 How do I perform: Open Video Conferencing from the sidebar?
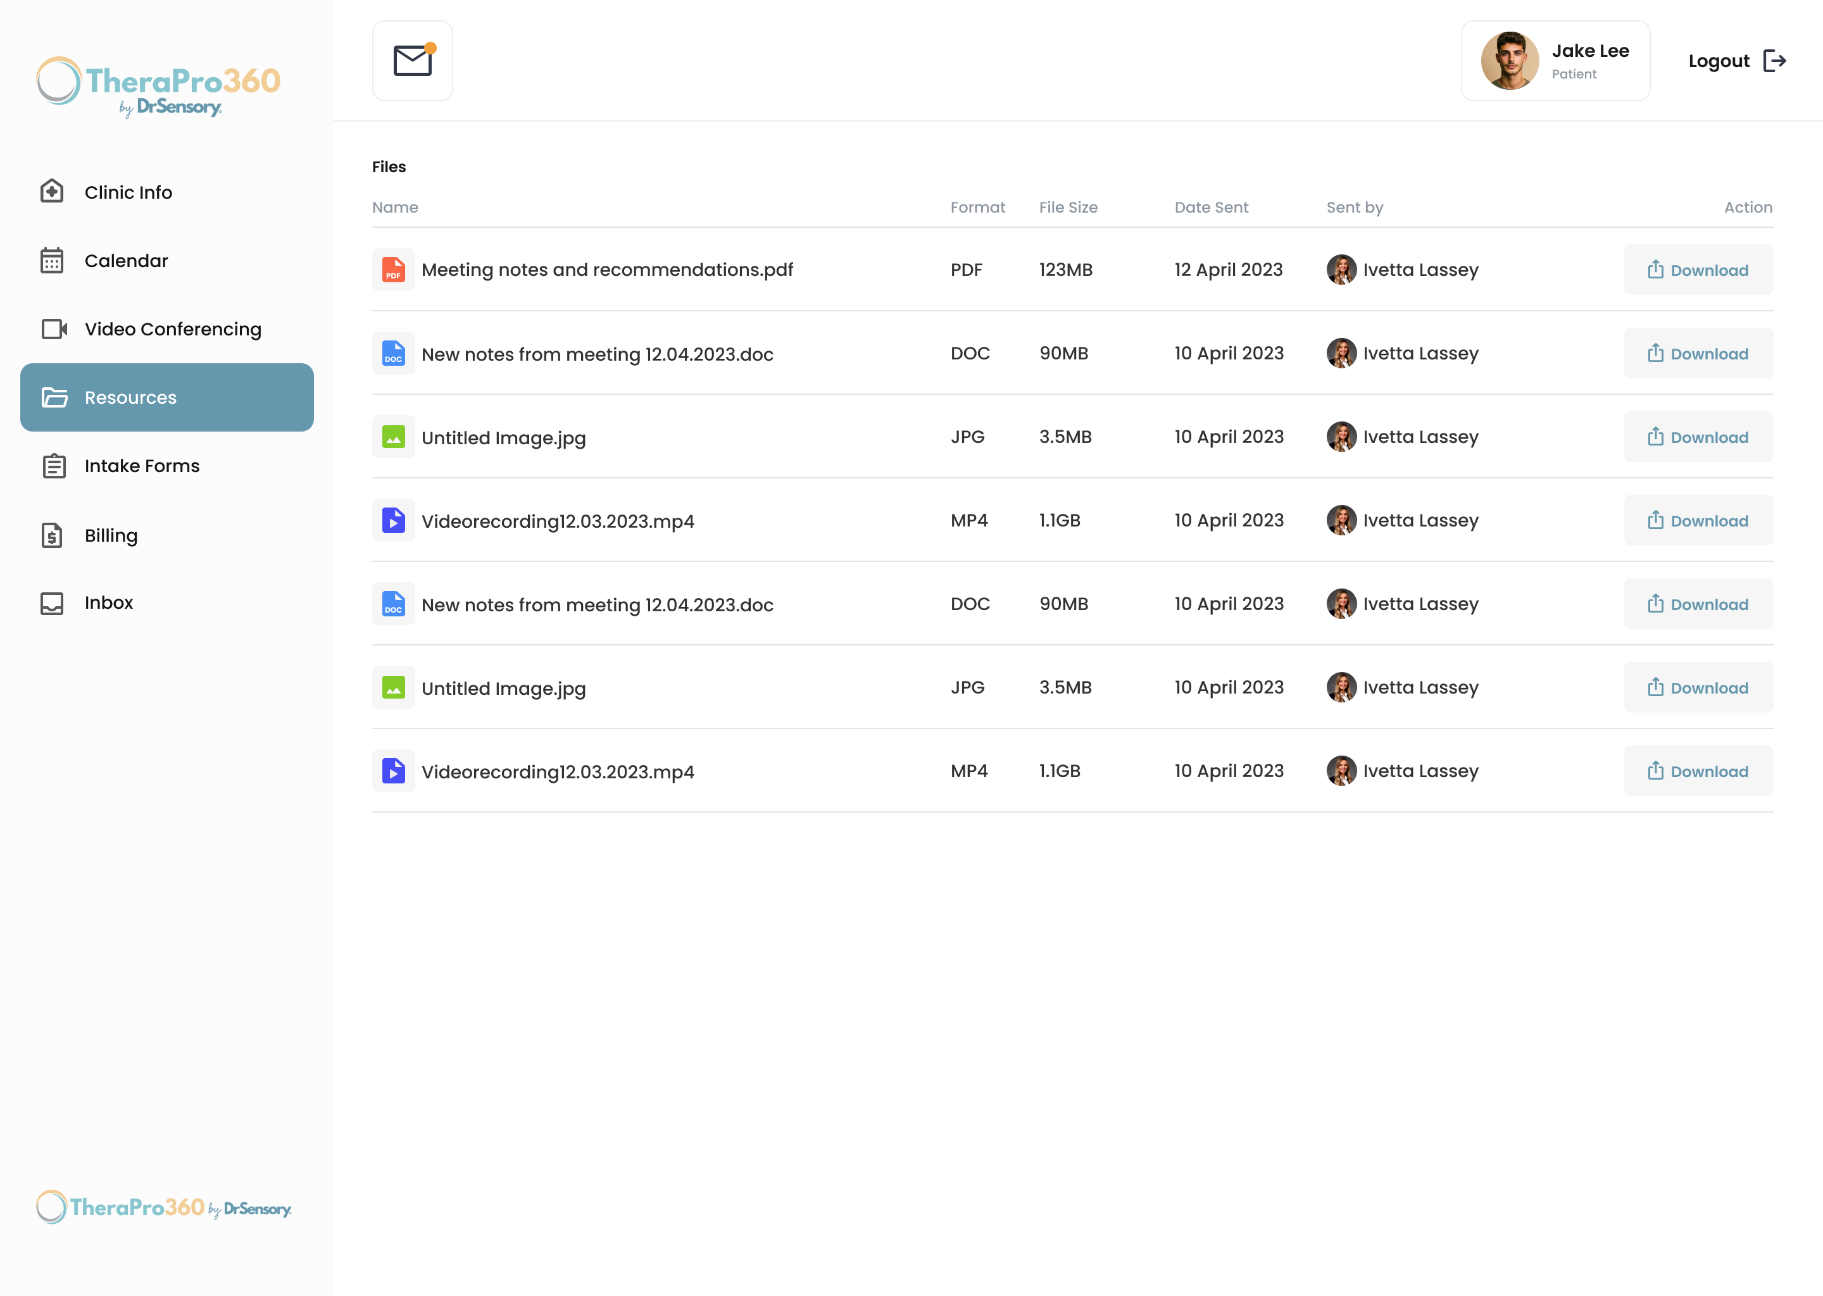[167, 329]
